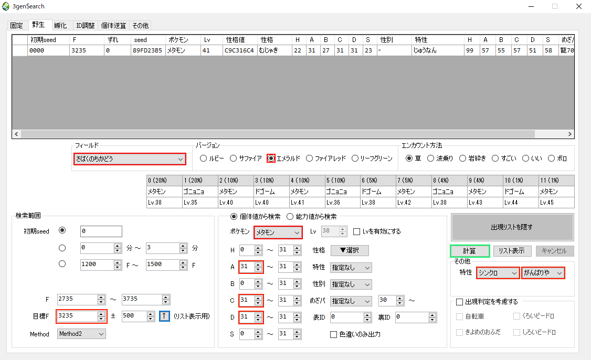Open the シンクロ ability dropdown
Screen dimensions: 591x360
(498, 273)
